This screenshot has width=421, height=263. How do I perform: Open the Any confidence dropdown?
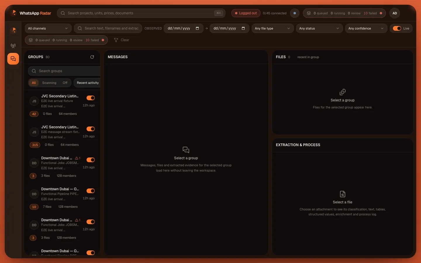point(366,28)
